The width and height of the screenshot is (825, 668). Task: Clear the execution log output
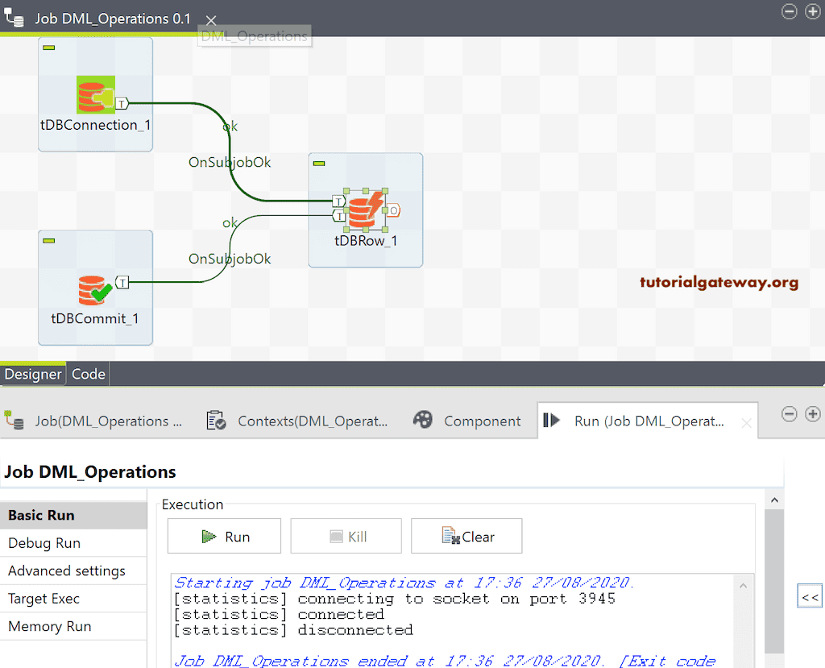(x=466, y=536)
